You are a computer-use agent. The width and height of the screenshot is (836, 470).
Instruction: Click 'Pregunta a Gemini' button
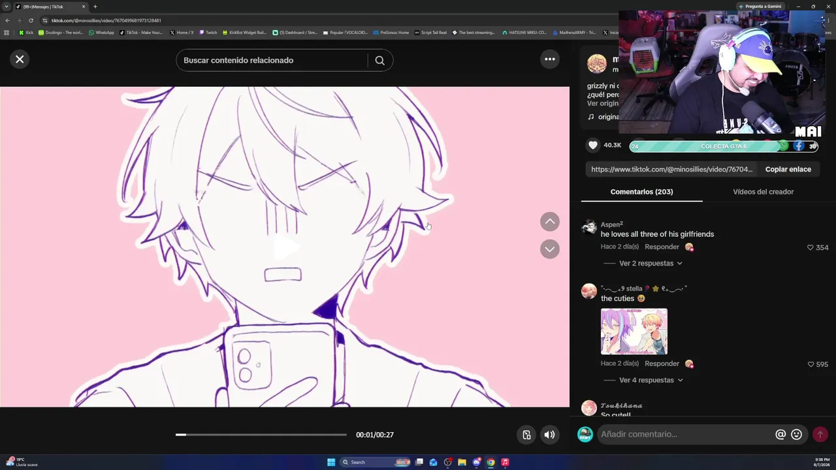[x=760, y=7]
